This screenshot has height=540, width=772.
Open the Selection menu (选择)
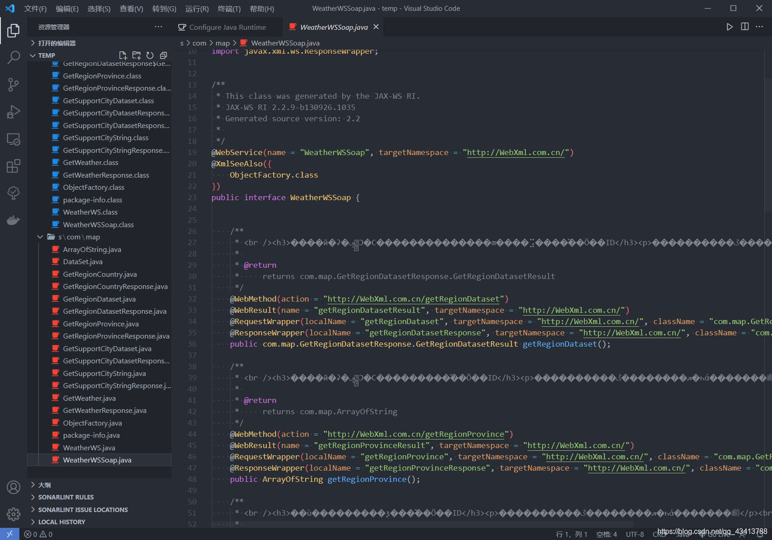tap(99, 9)
